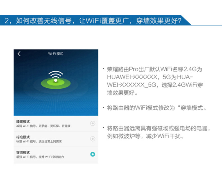Click the Wi-Fi signal wave icon
The height and width of the screenshot is (181, 222).
tap(56, 74)
